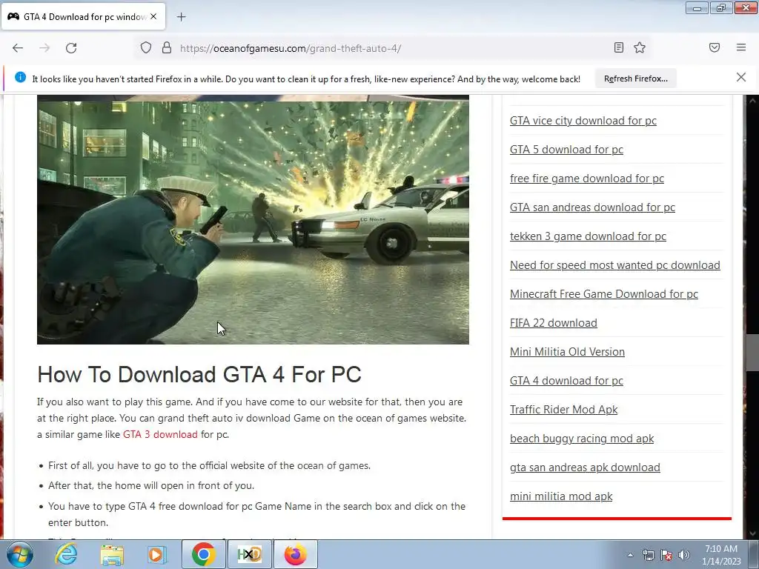Switch to Chrome in the taskbar

tap(203, 554)
